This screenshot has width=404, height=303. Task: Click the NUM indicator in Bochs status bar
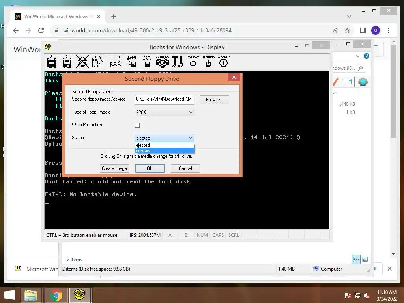click(202, 235)
